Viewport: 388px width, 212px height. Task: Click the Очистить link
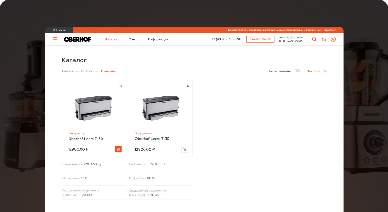coord(313,71)
